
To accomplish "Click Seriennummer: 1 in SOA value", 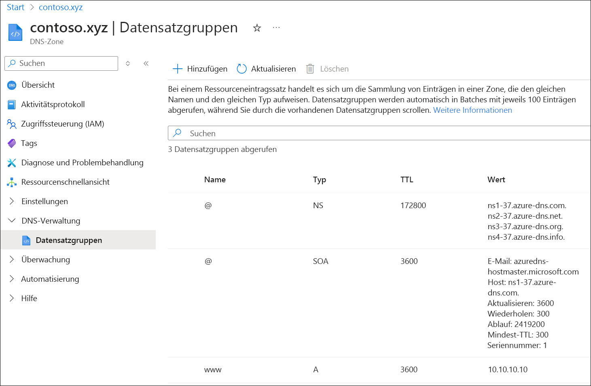I will (517, 346).
